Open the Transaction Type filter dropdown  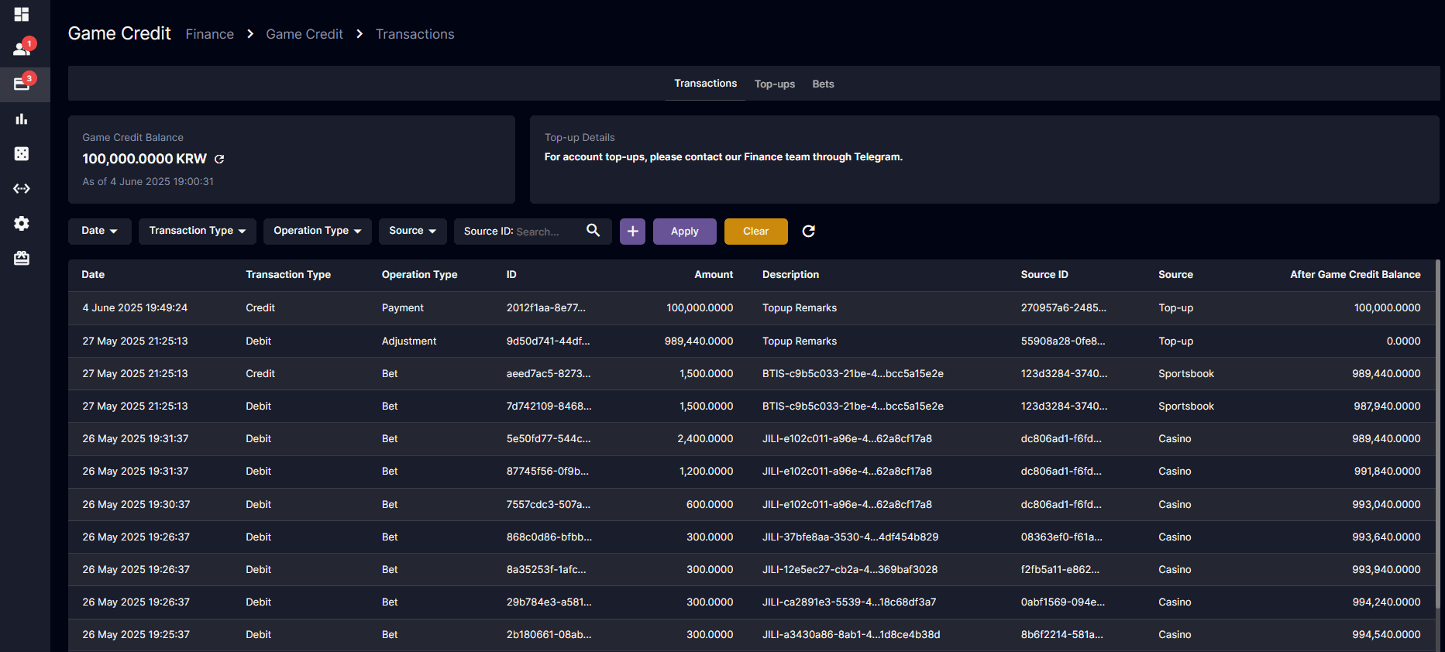(x=198, y=231)
